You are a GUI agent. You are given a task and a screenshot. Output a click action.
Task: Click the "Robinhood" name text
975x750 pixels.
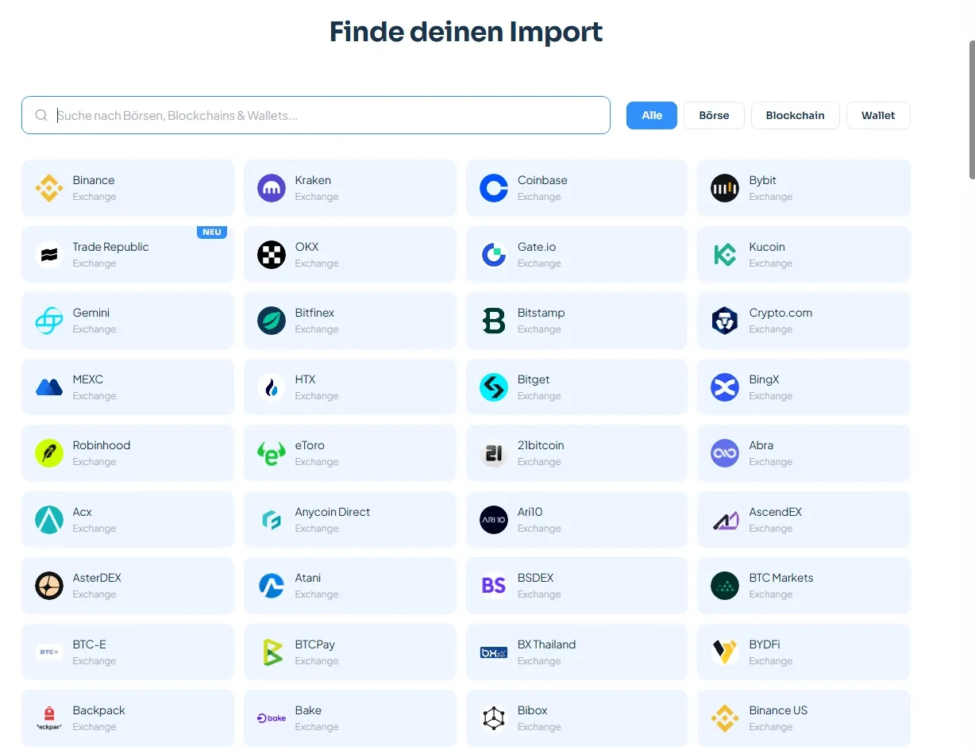102,445
